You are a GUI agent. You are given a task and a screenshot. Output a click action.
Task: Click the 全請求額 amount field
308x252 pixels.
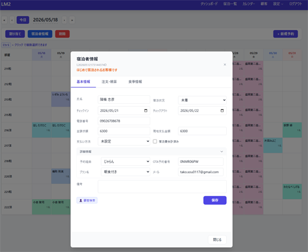point(124,131)
